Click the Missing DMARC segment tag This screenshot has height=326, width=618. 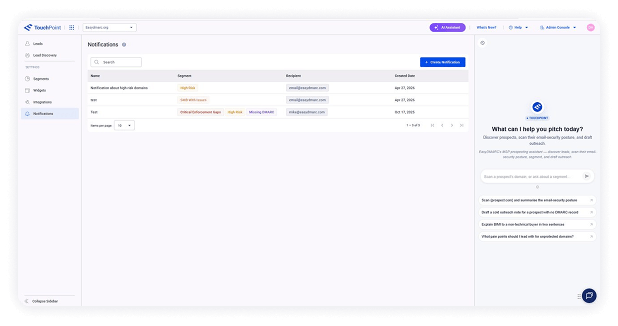[x=261, y=112]
